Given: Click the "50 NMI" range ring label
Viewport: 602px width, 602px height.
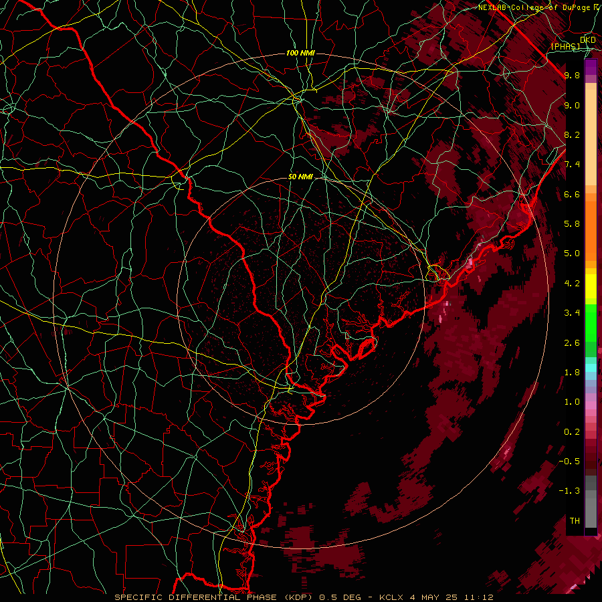Looking at the screenshot, I should [300, 177].
